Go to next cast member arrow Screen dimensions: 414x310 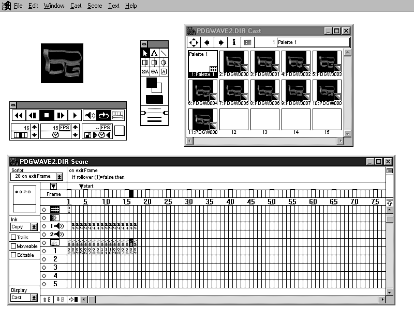[220, 42]
